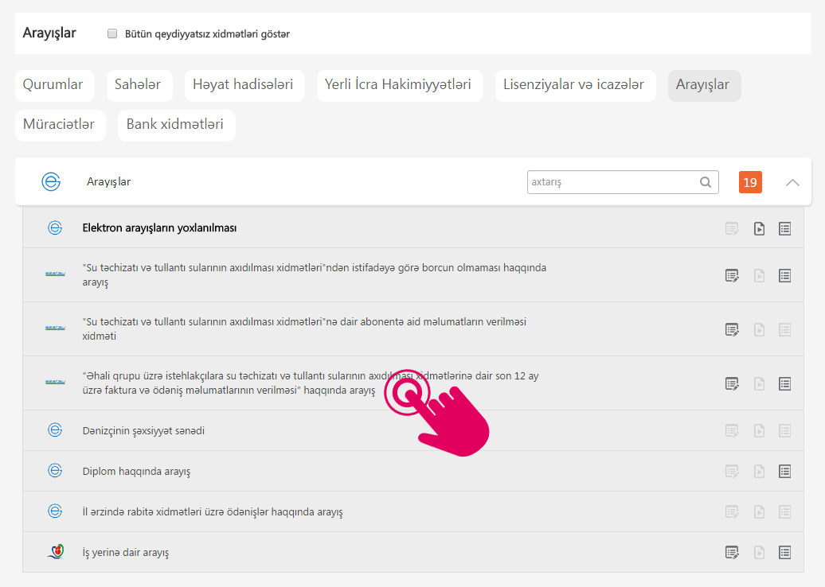Click video icon in Dənizçinin şəxsiyyət sənədi row
825x587 pixels.
tap(759, 431)
